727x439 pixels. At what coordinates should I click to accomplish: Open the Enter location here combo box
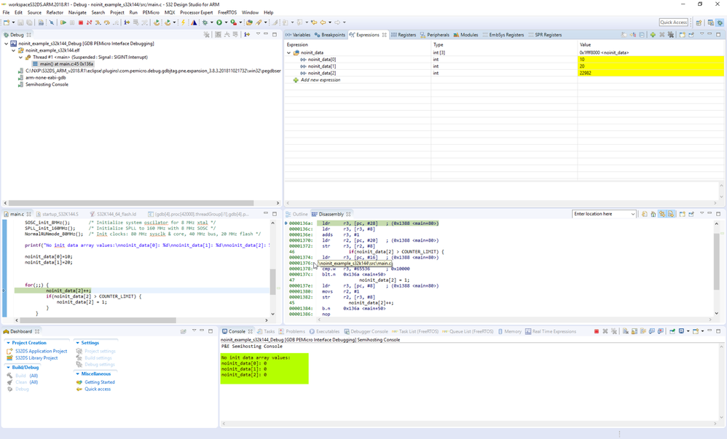tap(604, 214)
